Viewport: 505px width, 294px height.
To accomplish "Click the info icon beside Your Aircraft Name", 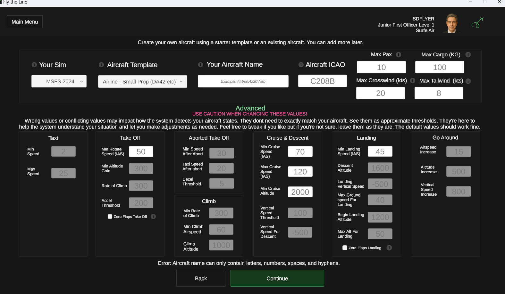I will click(x=200, y=65).
